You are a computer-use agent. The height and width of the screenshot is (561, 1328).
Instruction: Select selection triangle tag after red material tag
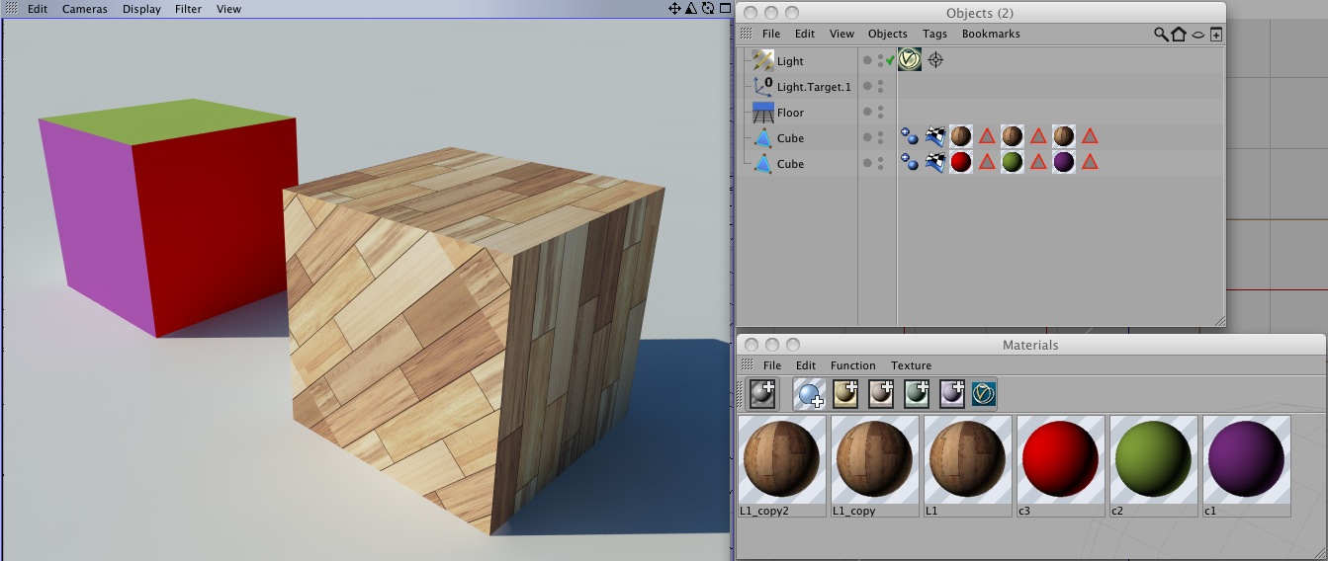pos(987,162)
